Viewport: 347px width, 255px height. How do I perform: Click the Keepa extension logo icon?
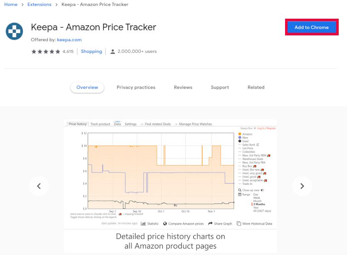(14, 31)
